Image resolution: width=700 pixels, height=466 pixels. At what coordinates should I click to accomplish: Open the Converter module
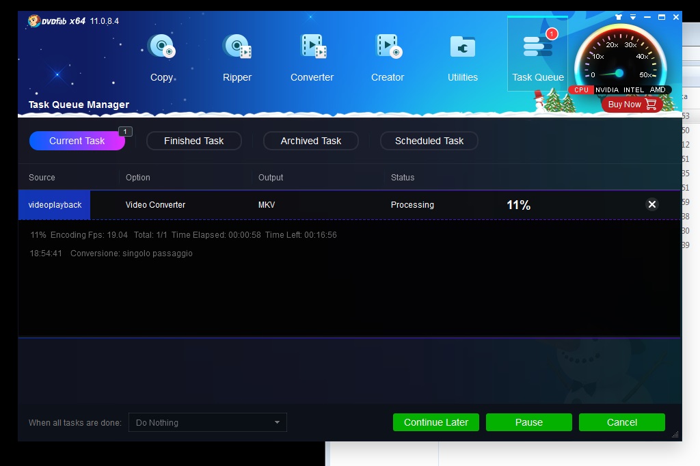312,58
